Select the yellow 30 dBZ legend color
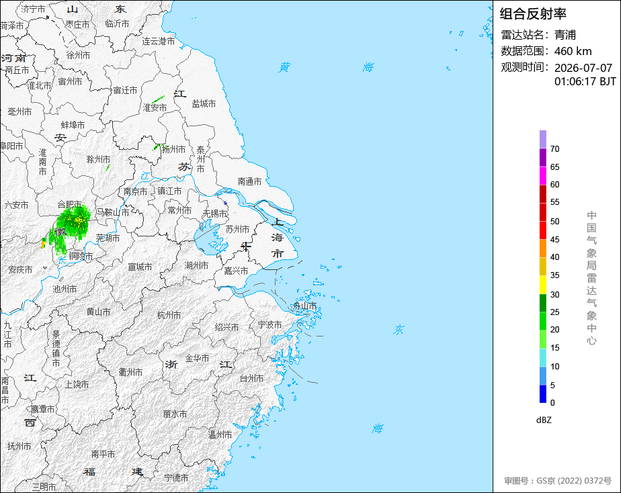Screen dimensions: 621x493 coord(543,285)
